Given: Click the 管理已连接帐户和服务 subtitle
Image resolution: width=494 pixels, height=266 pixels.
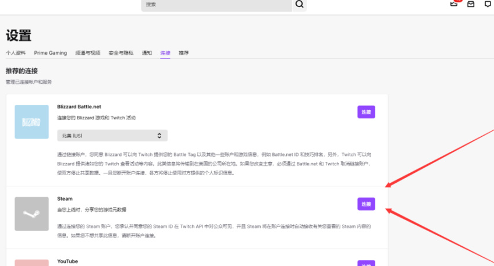Looking at the screenshot, I should click(x=29, y=82).
